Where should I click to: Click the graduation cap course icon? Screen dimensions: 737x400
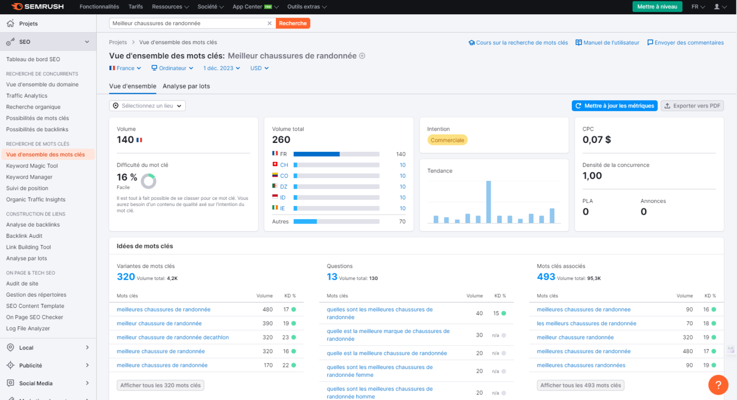472,43
